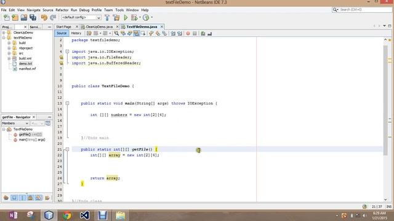Switch to Source editor view

[x=62, y=33]
